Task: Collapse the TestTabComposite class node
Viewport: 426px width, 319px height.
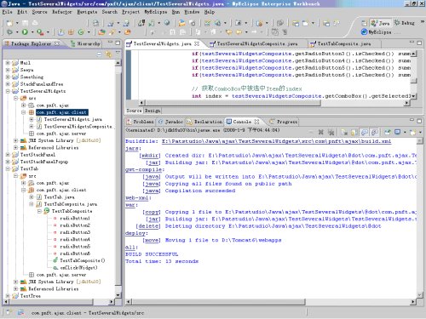Action: coord(39,211)
